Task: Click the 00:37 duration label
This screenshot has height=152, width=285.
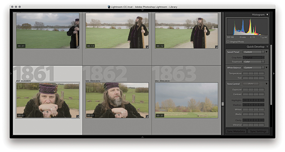Action: pos(90,115)
